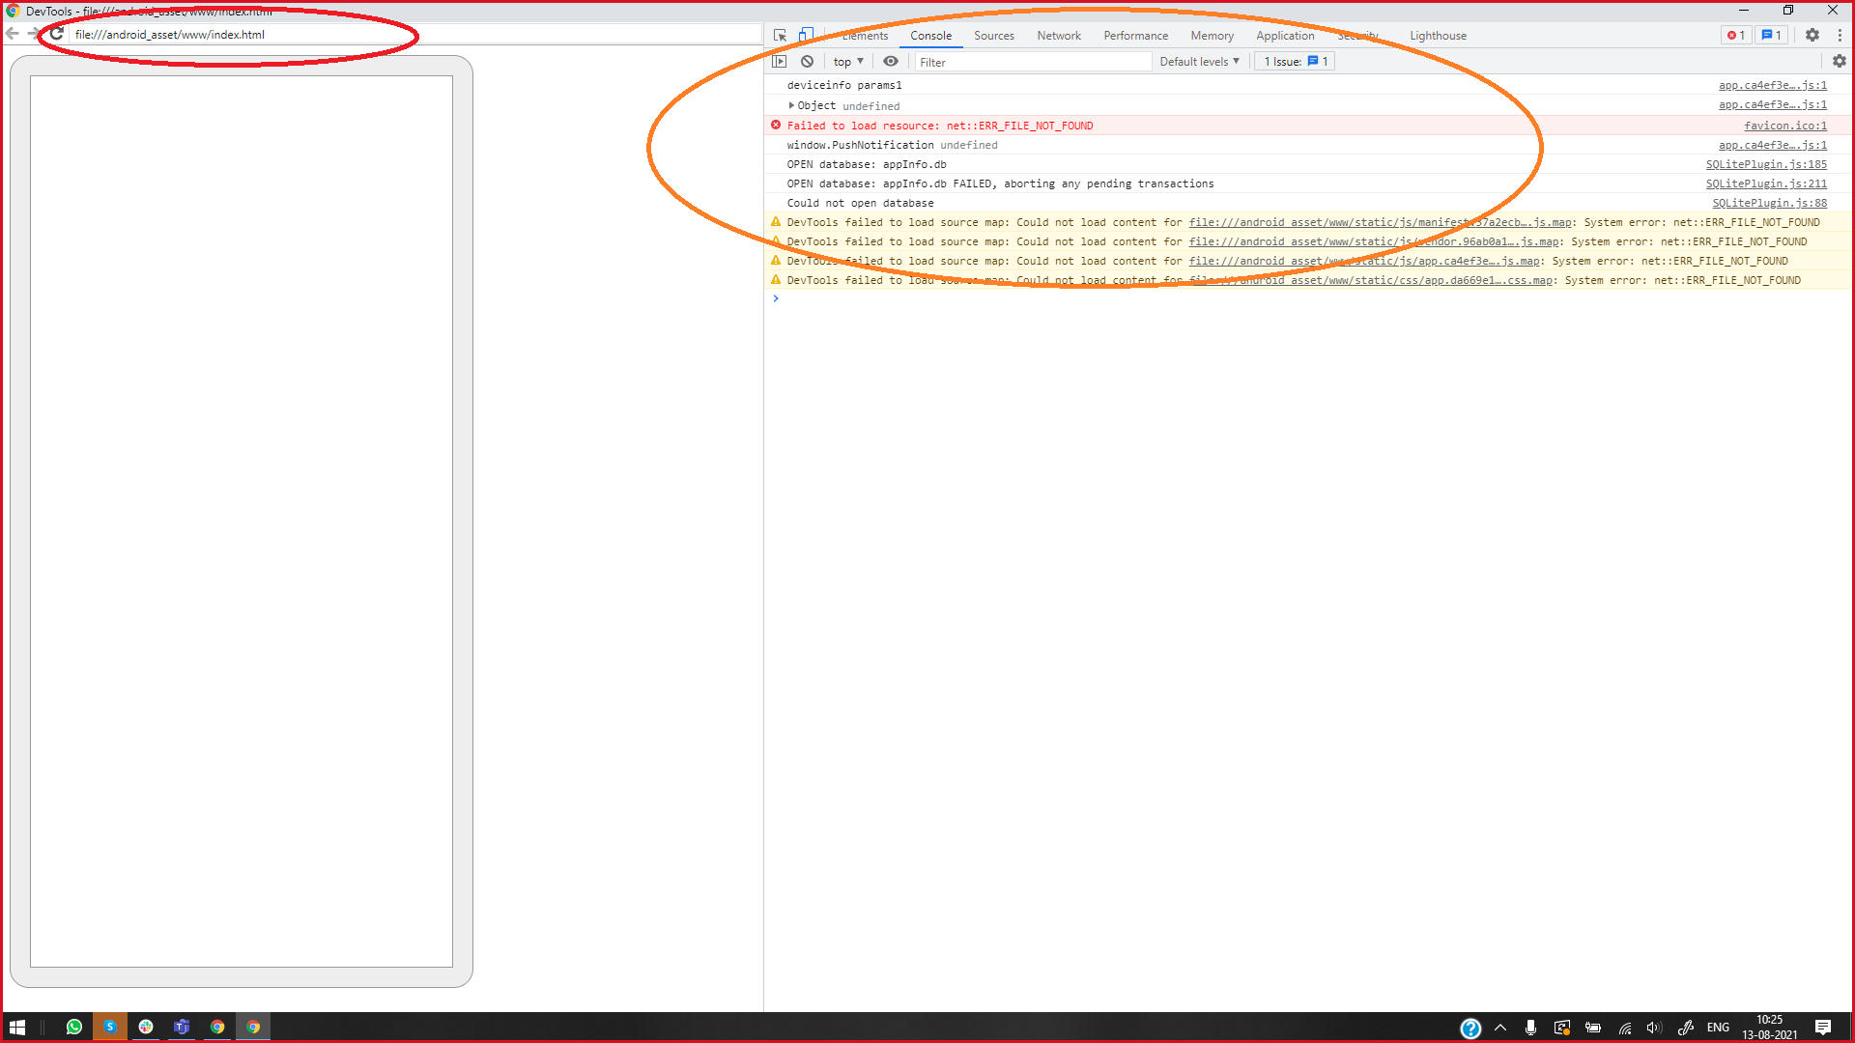Viewport: 1855px width, 1043px height.
Task: Open WhatsApp from the Windows taskbar
Action: pos(74,1027)
